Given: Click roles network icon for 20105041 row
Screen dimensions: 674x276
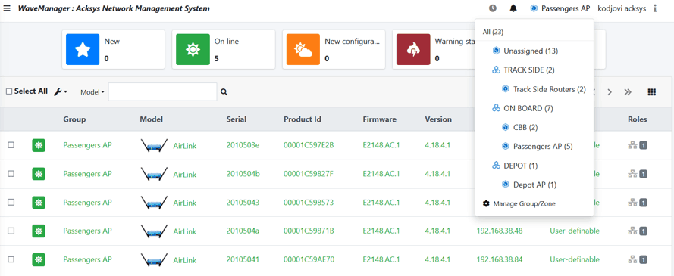Looking at the screenshot, I should tap(632, 259).
